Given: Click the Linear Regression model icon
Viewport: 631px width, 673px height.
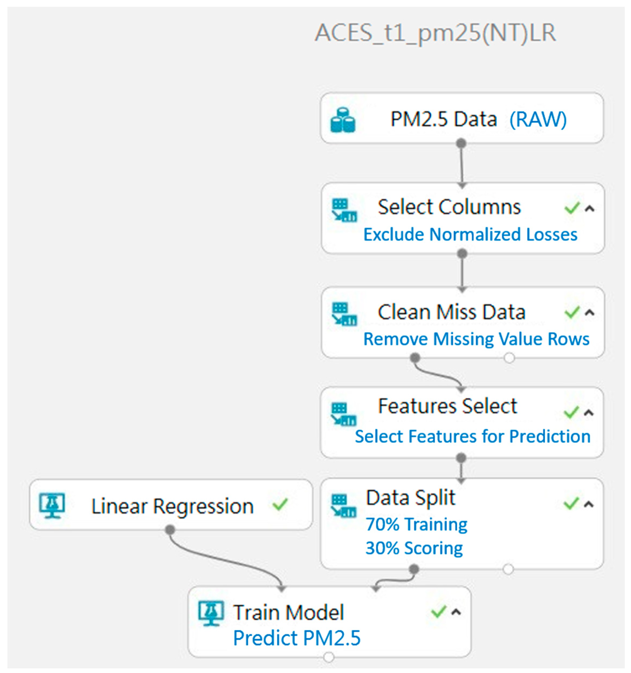Looking at the screenshot, I should coord(52,506).
